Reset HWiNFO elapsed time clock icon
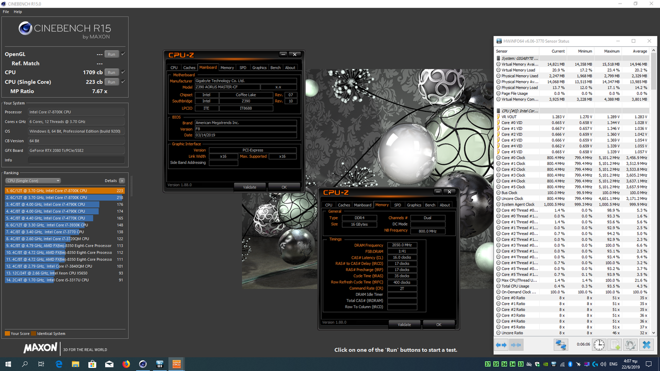 click(599, 345)
